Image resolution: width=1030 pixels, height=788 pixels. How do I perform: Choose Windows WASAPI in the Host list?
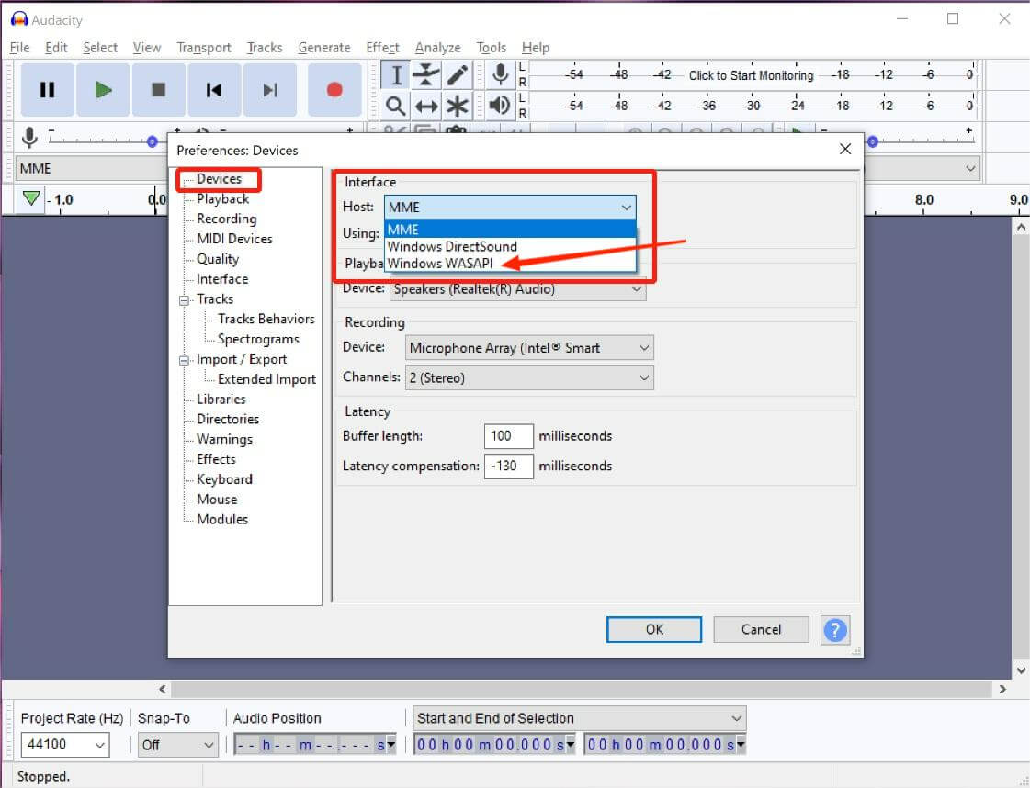click(x=510, y=264)
